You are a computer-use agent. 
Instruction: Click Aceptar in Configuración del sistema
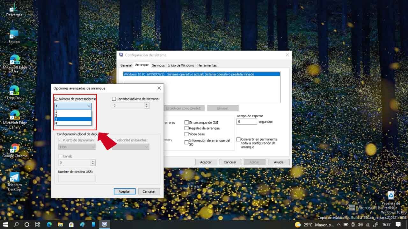206,162
